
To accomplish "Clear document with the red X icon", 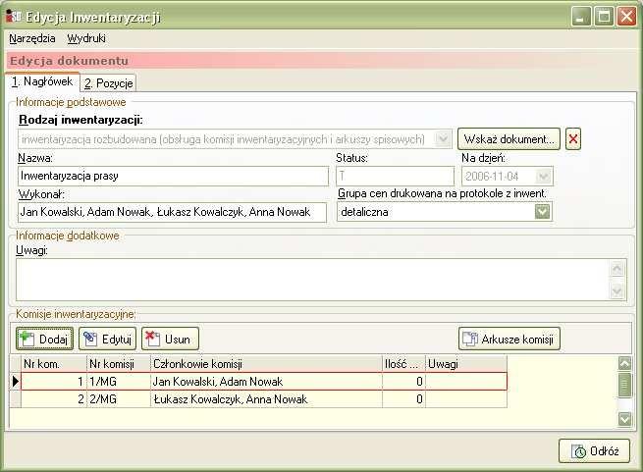I will click(x=573, y=139).
